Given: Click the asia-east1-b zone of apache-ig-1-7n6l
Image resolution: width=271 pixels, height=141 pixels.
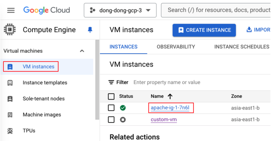Looking at the screenshot, I should (x=245, y=108).
